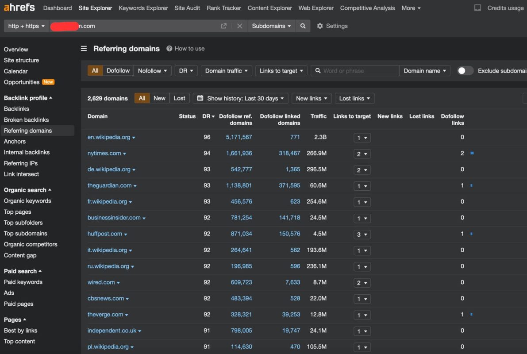
Task: Click the calendar icon in Show history
Action: (200, 98)
